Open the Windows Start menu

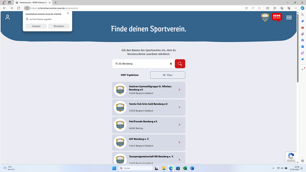(x=114, y=168)
